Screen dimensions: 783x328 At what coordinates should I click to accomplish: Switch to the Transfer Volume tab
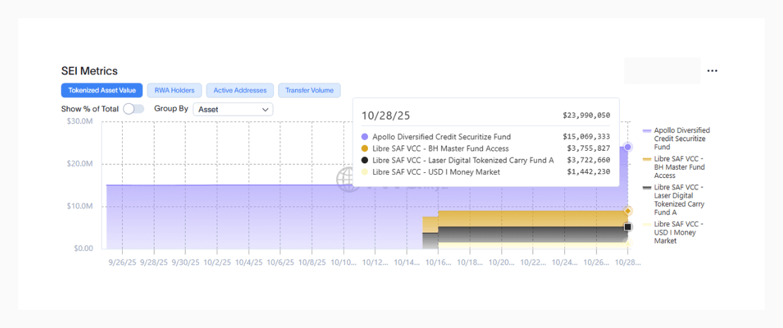(309, 91)
